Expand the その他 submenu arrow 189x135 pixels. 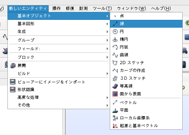(x=107, y=105)
